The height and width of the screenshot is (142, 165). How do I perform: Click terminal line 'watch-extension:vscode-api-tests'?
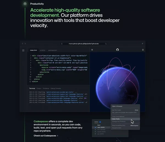pos(53,92)
